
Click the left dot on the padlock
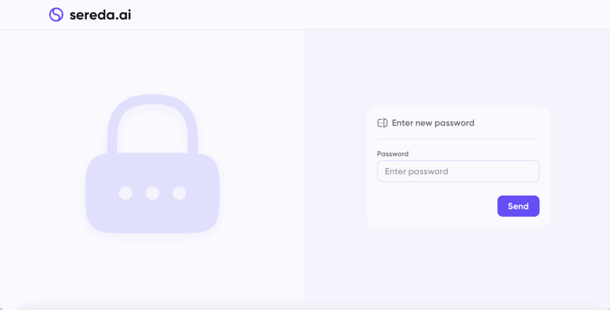(126, 193)
